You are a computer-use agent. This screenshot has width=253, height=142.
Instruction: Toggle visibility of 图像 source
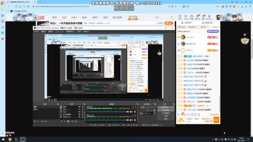(79, 107)
